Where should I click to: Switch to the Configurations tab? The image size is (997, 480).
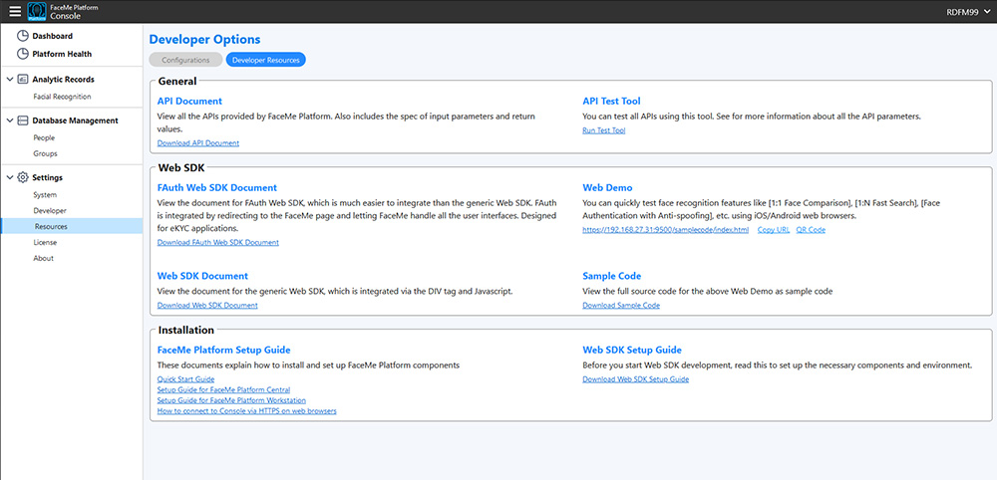coord(185,60)
